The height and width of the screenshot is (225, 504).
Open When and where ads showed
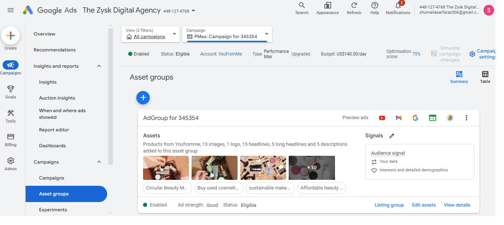[x=62, y=114]
